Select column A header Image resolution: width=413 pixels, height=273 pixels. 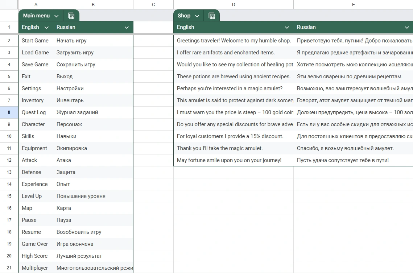coord(36,4)
